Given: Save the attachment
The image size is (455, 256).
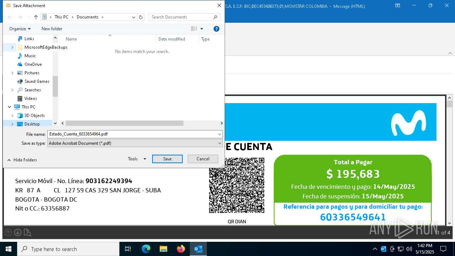Looking at the screenshot, I should [167, 159].
